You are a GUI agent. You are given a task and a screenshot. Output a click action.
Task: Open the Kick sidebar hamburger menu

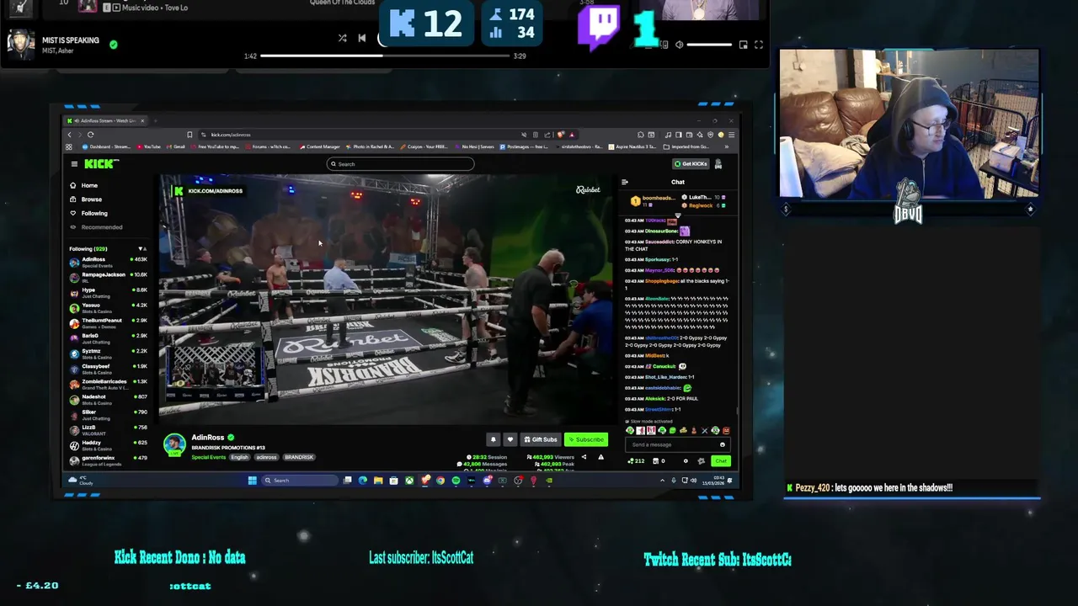pyautogui.click(x=74, y=164)
